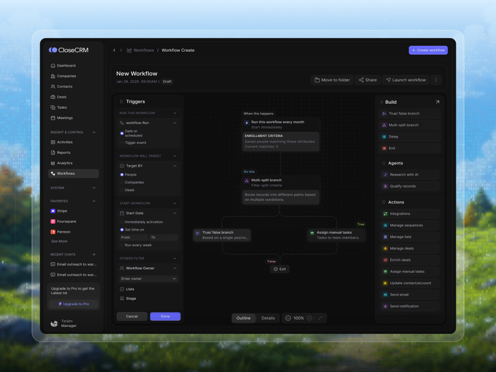Collapse the Start Date group
Viewport: 496px width, 372px height.
[175, 213]
